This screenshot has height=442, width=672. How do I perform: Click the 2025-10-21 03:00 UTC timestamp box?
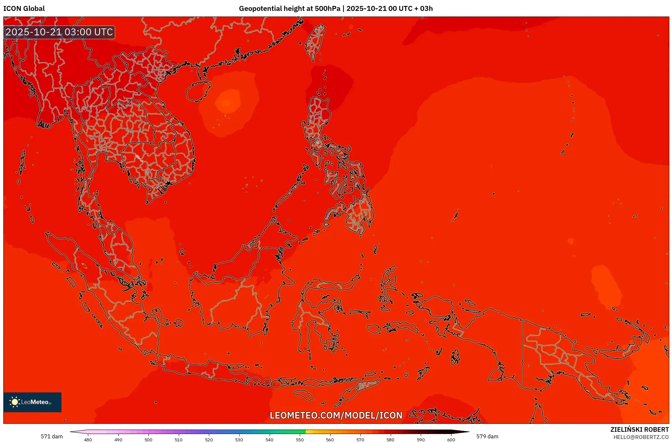point(59,32)
